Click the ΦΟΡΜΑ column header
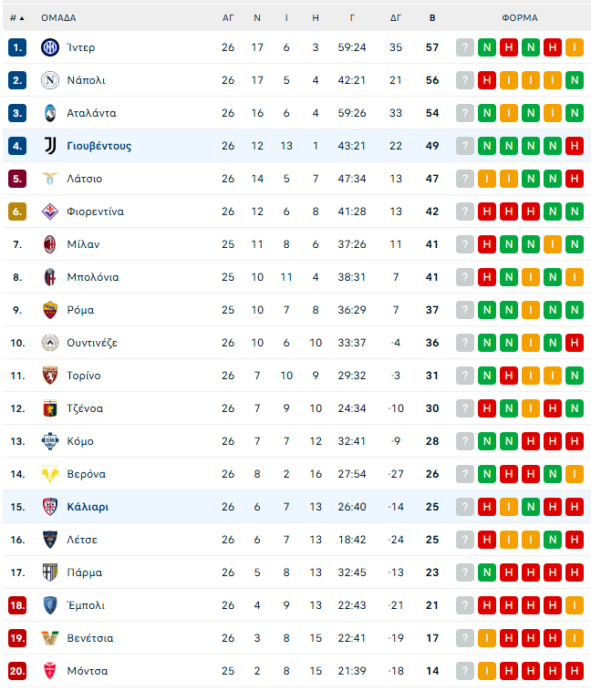 (520, 17)
